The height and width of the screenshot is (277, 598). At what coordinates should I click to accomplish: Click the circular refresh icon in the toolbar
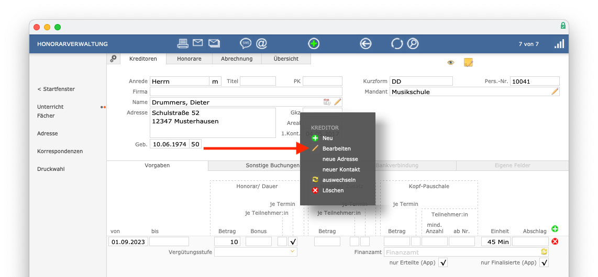point(396,44)
